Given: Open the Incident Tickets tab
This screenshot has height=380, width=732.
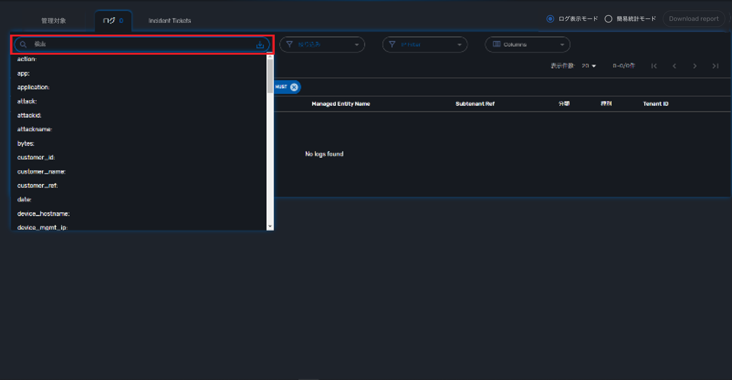Looking at the screenshot, I should (x=169, y=21).
